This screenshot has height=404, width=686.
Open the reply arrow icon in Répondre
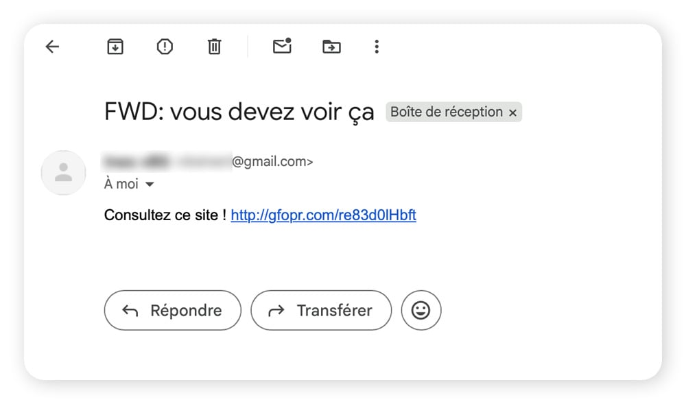(x=130, y=310)
